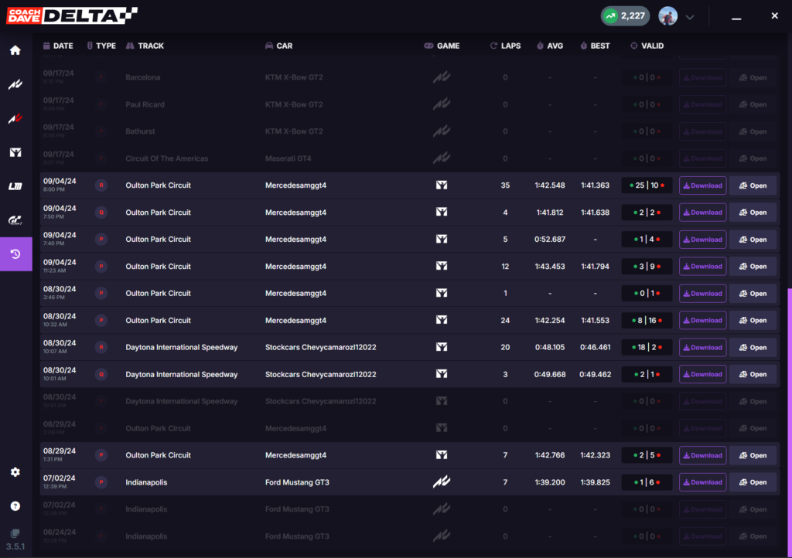792x558 pixels.
Task: Click the track name Bathurst
Action: pos(141,131)
